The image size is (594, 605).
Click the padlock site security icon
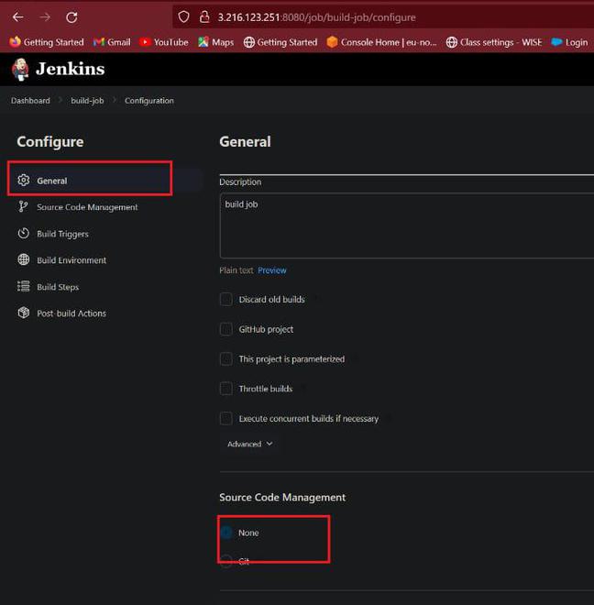pos(204,17)
